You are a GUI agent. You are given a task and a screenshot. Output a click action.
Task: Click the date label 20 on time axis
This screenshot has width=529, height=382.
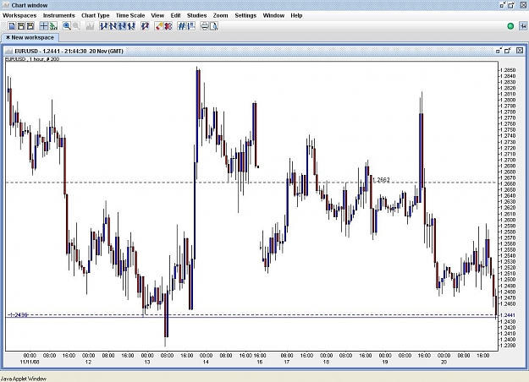coord(444,362)
